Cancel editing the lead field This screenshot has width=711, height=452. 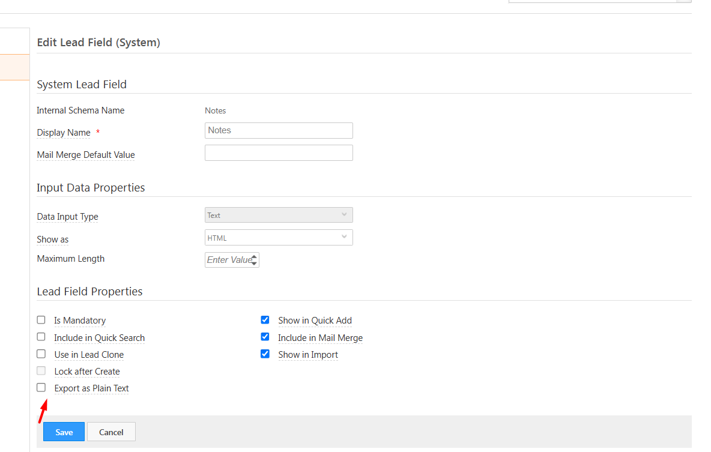[x=111, y=432]
